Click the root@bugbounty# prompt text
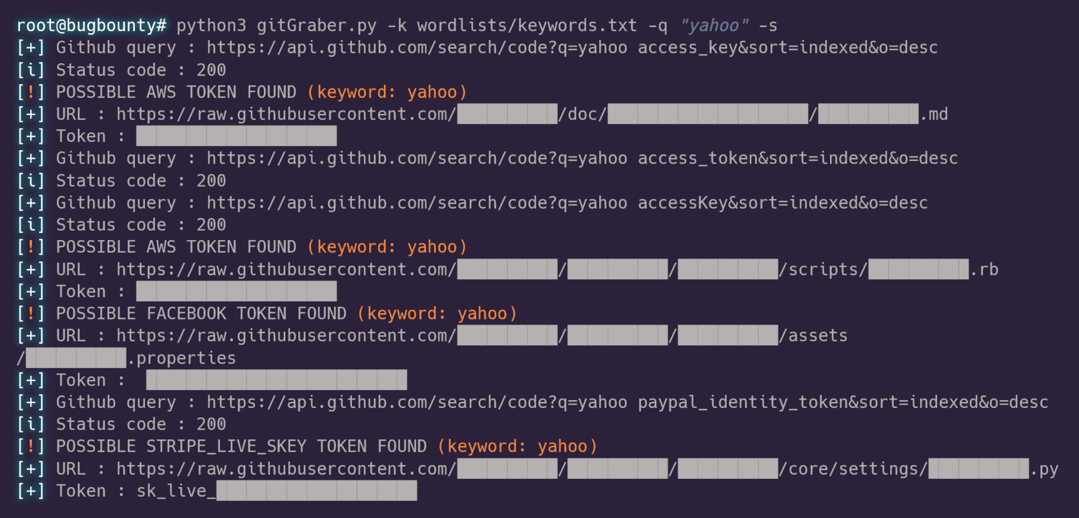The width and height of the screenshot is (1079, 518). click(x=92, y=25)
